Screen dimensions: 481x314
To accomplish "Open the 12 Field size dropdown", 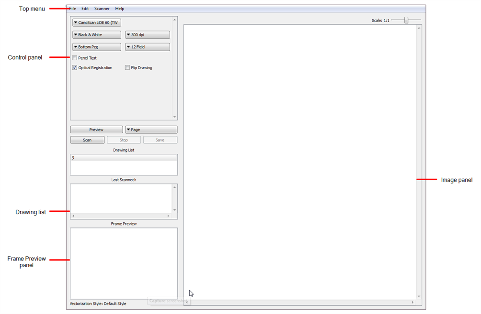I will click(147, 46).
